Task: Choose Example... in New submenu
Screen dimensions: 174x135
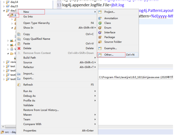Action: 118,48
